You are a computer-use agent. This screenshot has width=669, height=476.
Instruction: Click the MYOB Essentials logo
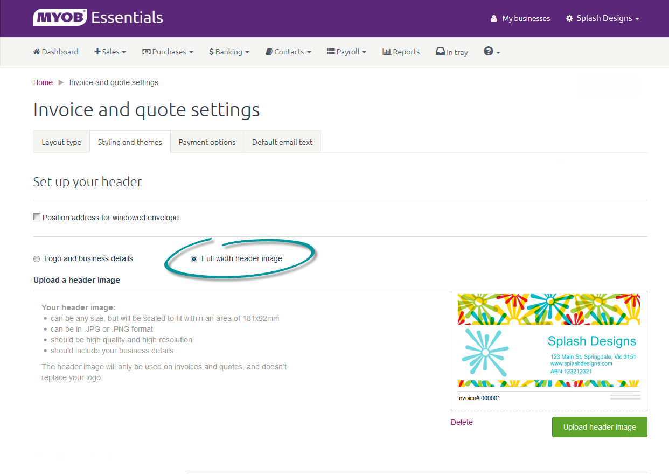(x=98, y=18)
